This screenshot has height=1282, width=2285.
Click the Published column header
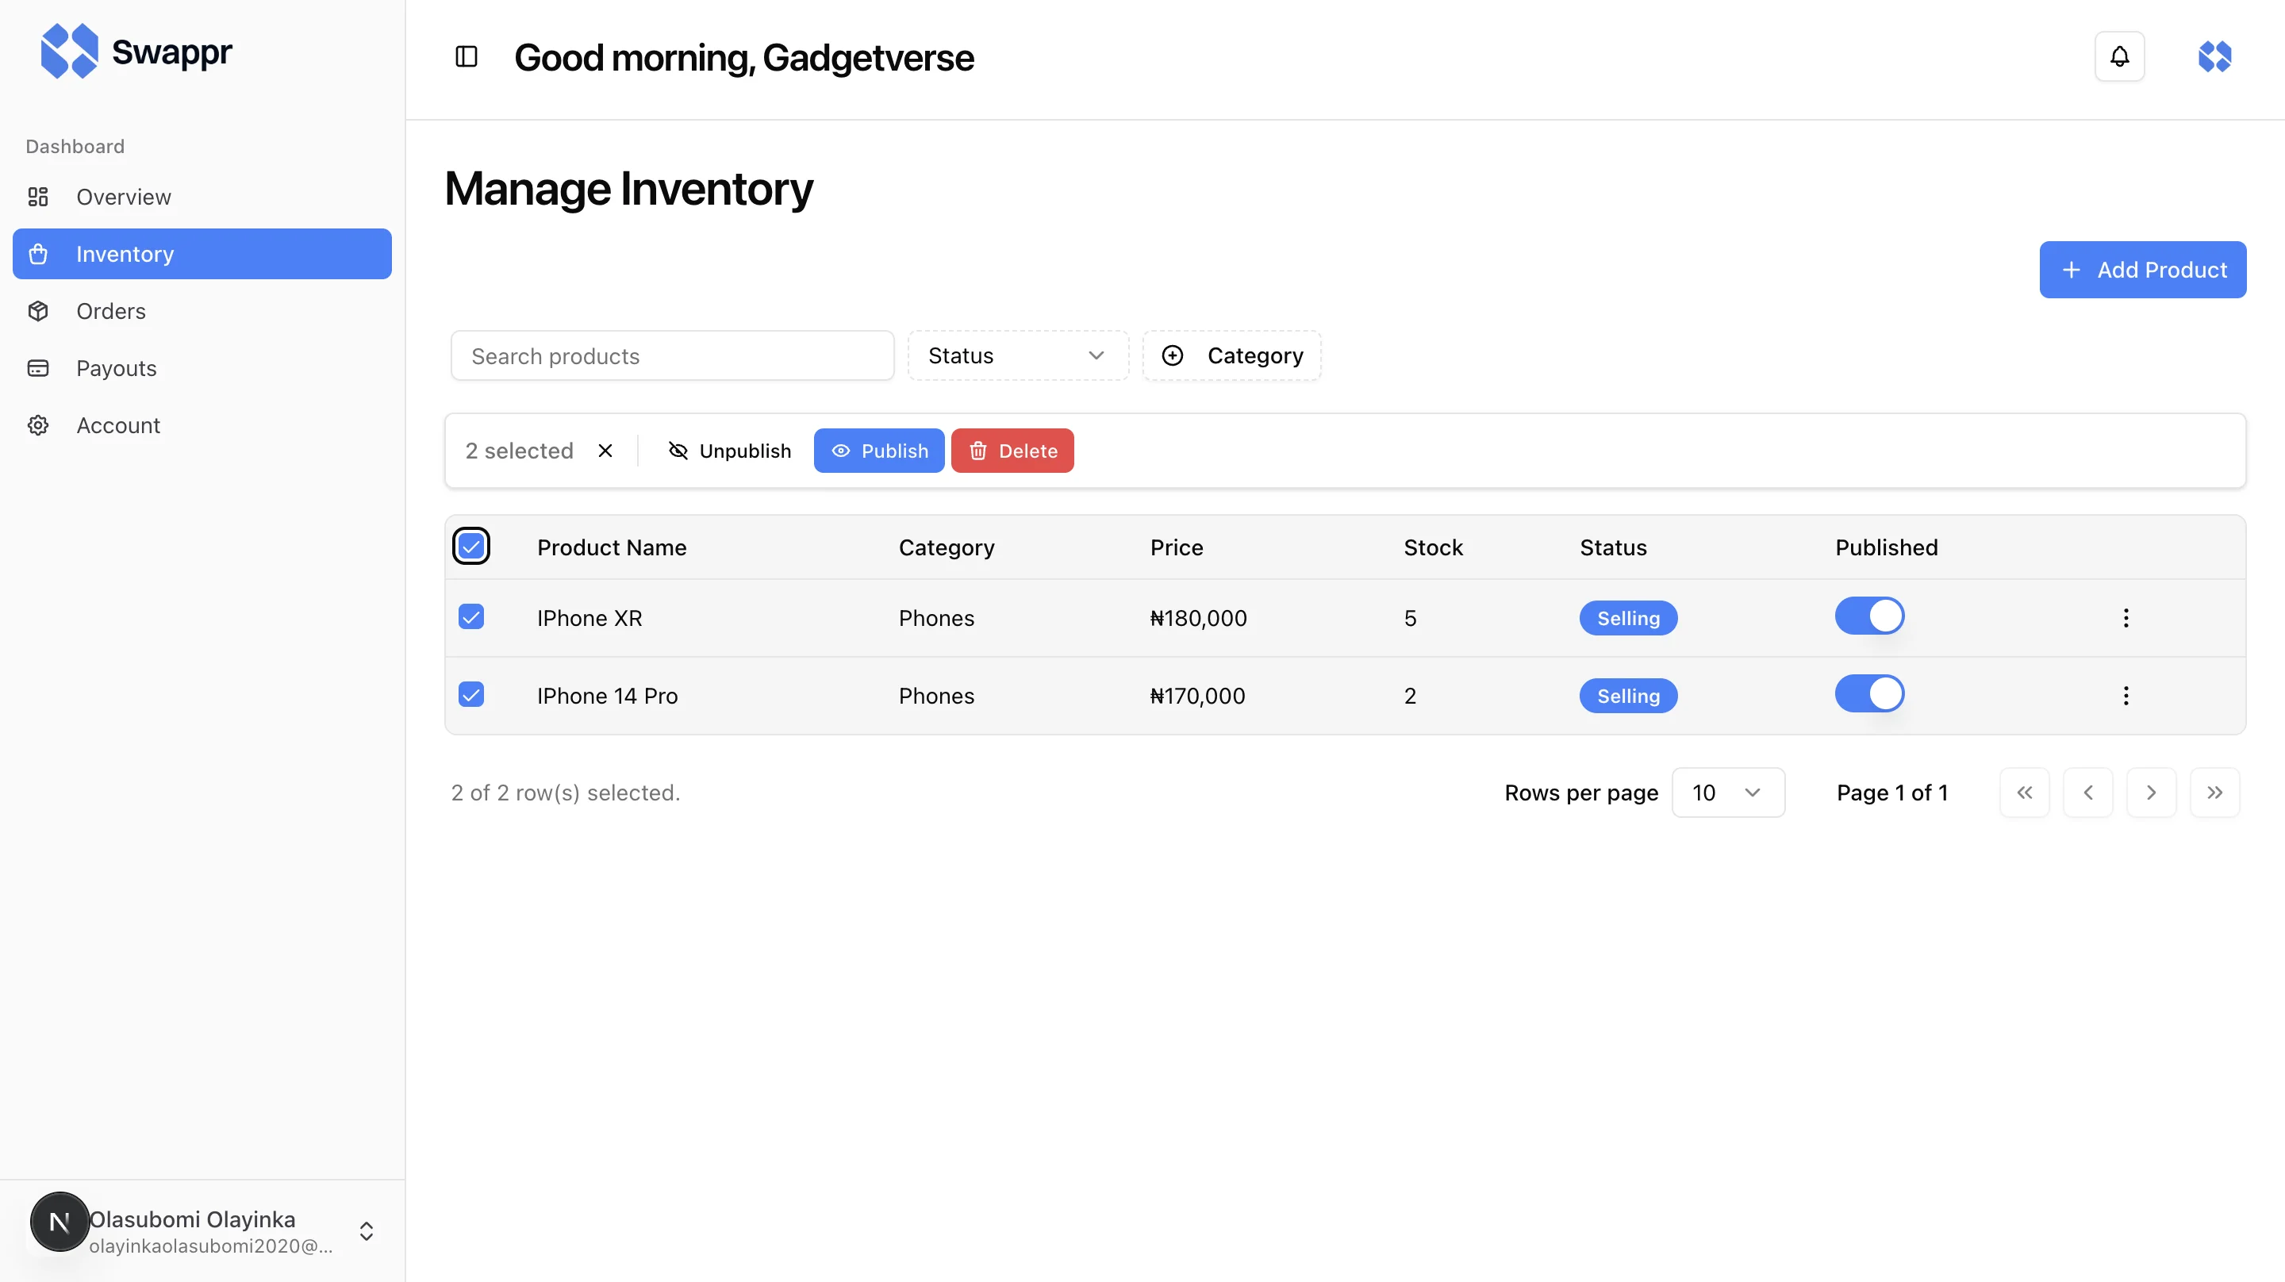[x=1886, y=547]
